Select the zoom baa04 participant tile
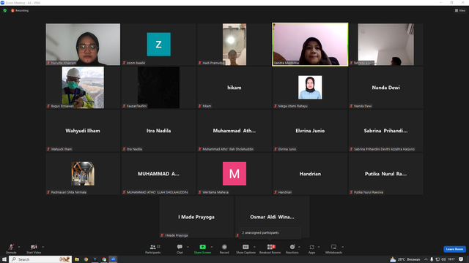The height and width of the screenshot is (263, 469). pos(158,44)
